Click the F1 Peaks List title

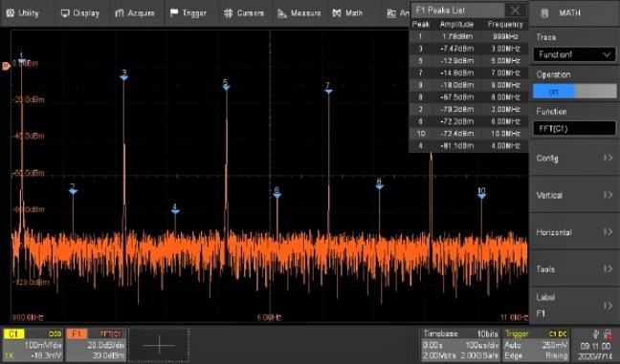point(440,11)
